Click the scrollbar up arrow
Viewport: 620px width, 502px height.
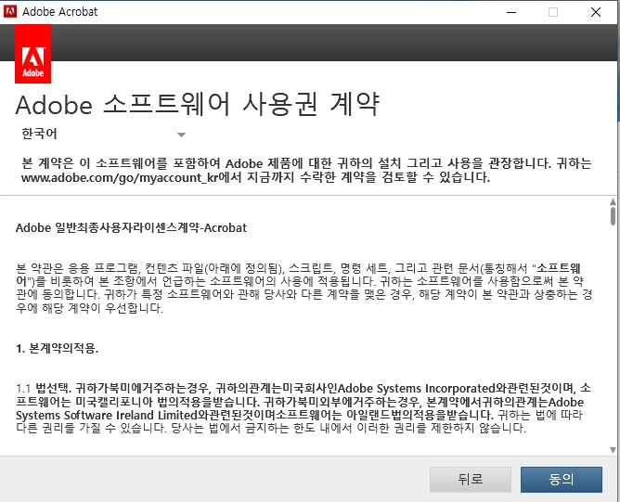point(613,201)
